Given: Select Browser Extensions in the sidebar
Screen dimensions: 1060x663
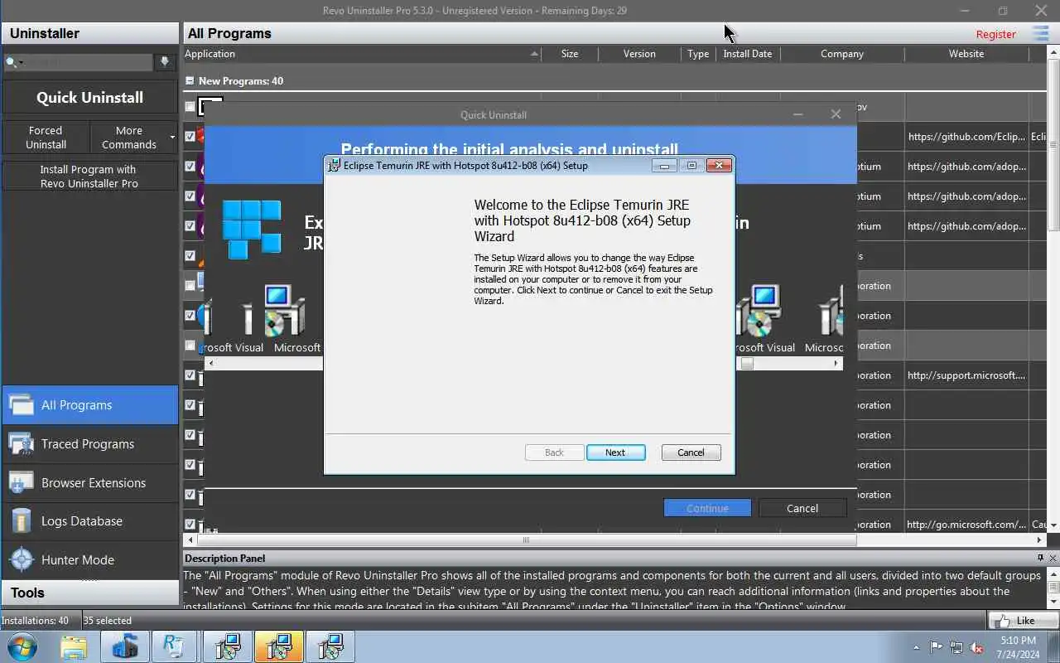Looking at the screenshot, I should click(x=89, y=482).
